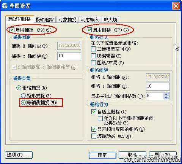
Task: Check the 块编辑器 option
Action: [93, 56]
